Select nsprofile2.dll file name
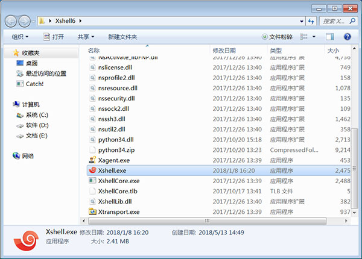The image size is (362, 259). (116, 78)
